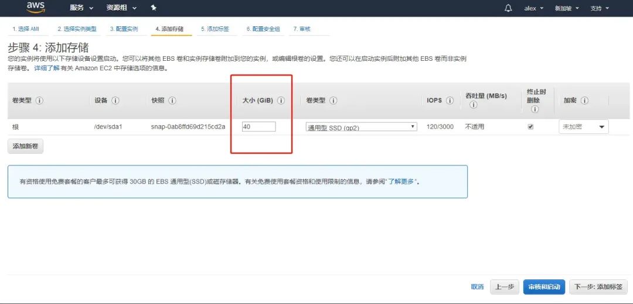Image resolution: width=633 pixels, height=304 pixels.
Task: Click the /dev/sda1 device cell
Action: 108,127
